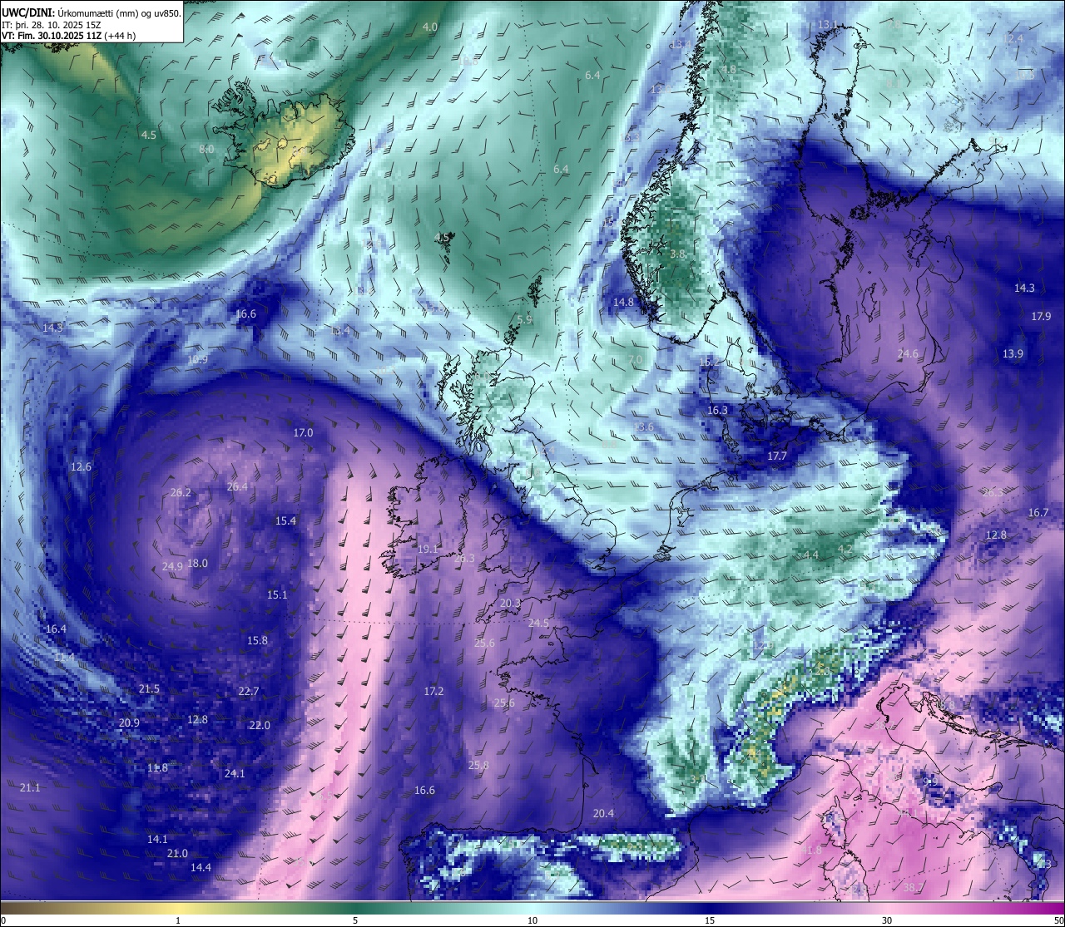This screenshot has height=927, width=1065.
Task: Click the 21.0 value label
Action: [x=177, y=854]
